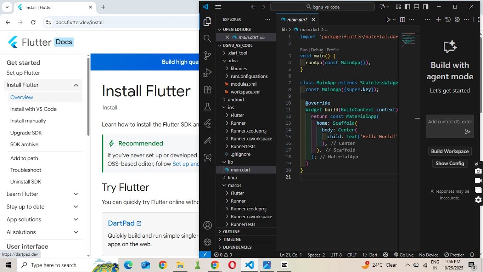This screenshot has height=272, width=483.
Task: Click No Device in the status bar
Action: pyautogui.click(x=429, y=255)
